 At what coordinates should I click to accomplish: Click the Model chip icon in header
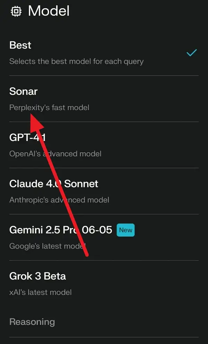pyautogui.click(x=16, y=11)
